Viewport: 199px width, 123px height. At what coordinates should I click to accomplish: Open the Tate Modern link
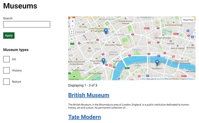(85, 117)
